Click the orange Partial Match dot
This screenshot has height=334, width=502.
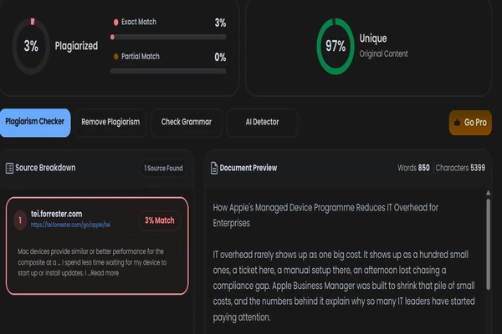[x=116, y=57]
